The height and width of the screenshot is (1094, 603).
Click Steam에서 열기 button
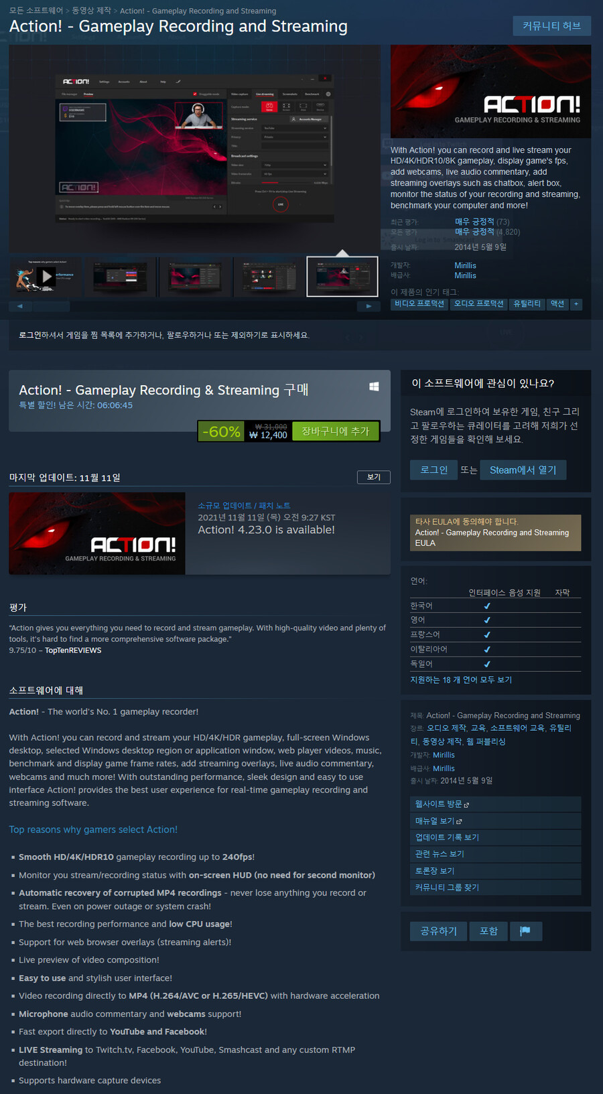point(523,470)
